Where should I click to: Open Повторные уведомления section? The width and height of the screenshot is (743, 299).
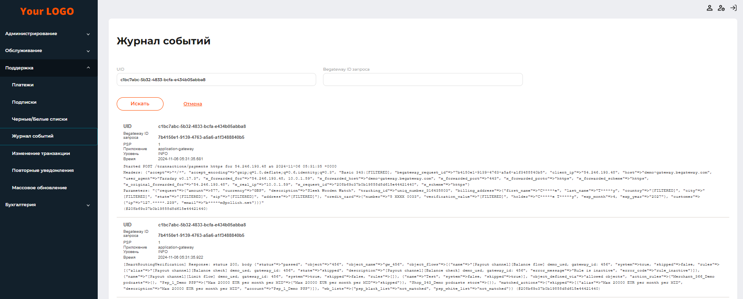[43, 171]
